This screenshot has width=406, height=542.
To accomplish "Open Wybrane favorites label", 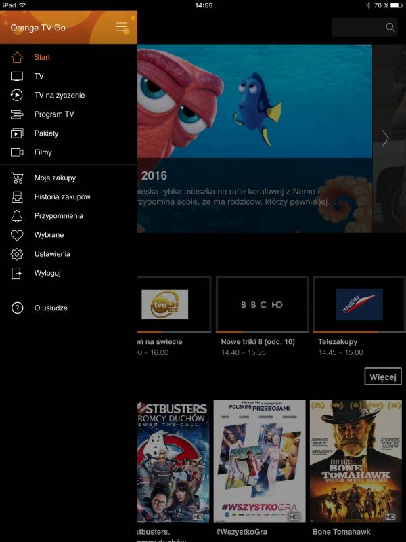I will (49, 235).
